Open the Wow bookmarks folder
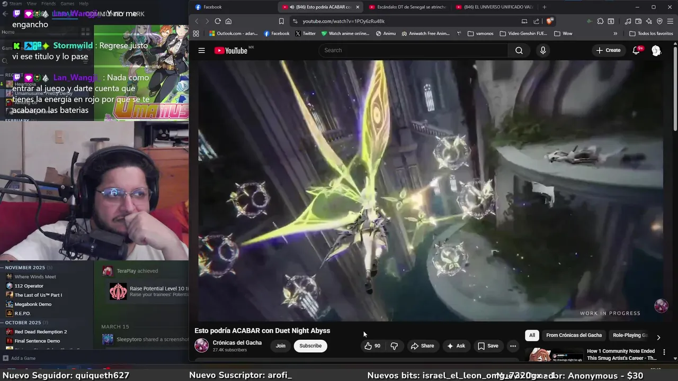The height and width of the screenshot is (381, 678). pyautogui.click(x=563, y=33)
